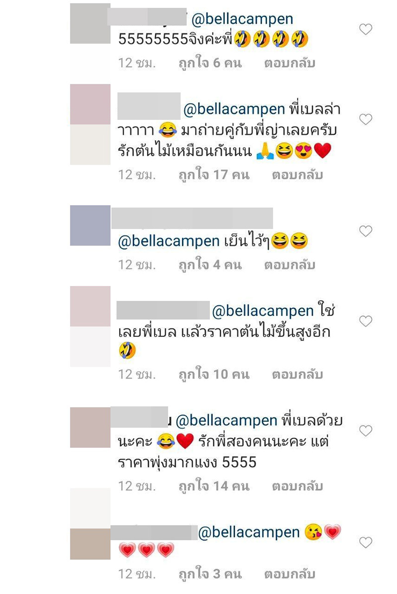Open the 'ถูกใจ 6 คน' likes list
397x594 pixels.
pos(210,63)
